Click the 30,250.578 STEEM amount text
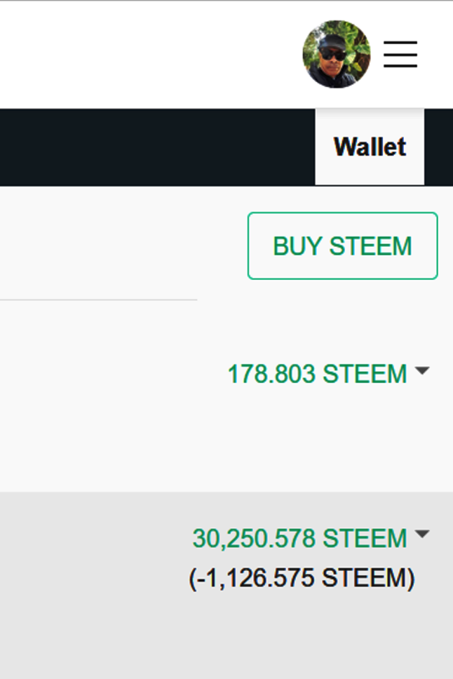This screenshot has width=453, height=679. pos(299,539)
